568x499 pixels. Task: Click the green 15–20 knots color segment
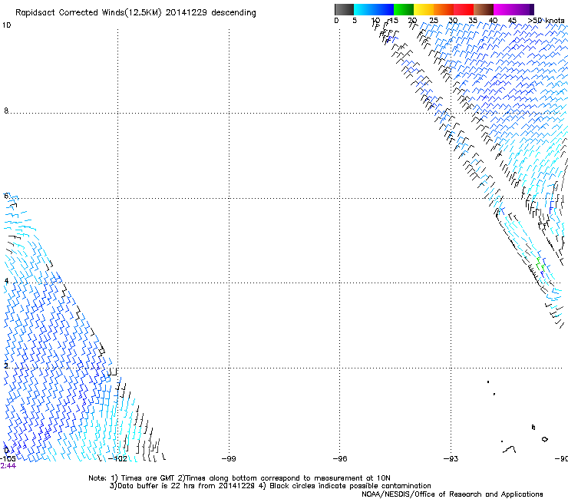click(404, 9)
